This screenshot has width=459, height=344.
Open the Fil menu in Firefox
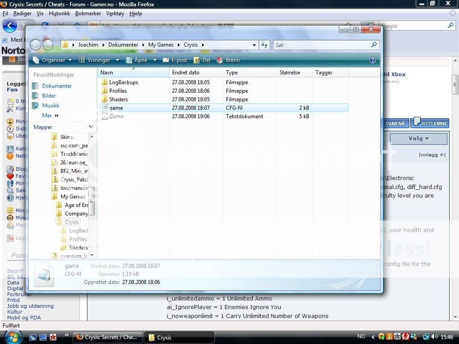click(x=5, y=13)
